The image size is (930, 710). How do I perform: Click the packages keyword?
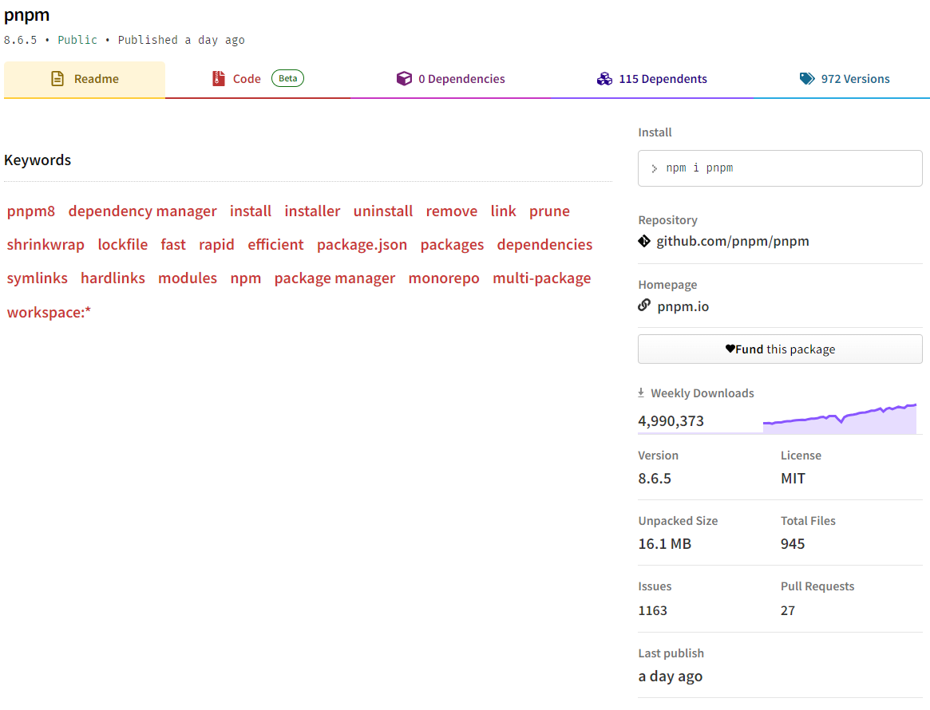click(x=452, y=245)
